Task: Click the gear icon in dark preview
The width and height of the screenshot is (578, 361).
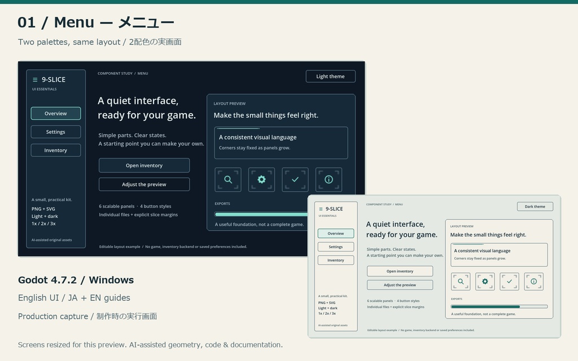Action: coord(261,180)
